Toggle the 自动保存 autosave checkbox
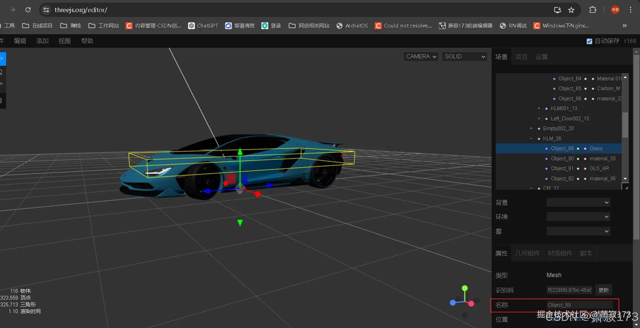Viewport: 640px width, 328px height. click(x=589, y=41)
